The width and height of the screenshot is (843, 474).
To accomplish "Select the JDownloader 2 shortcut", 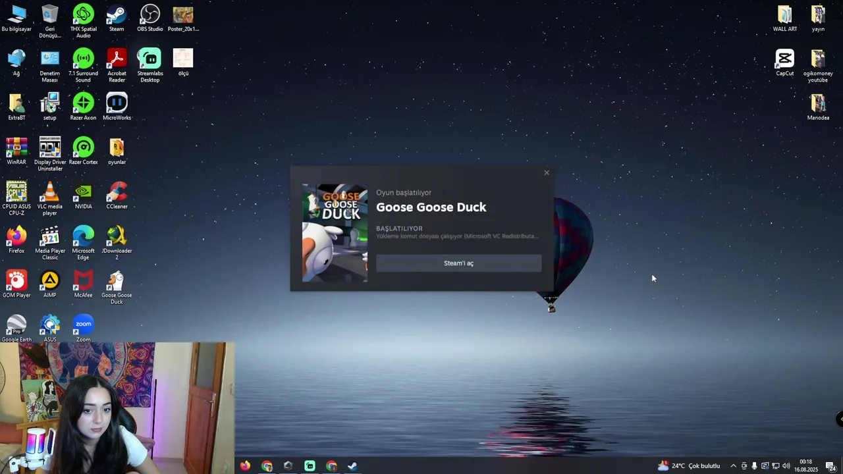I will tap(117, 243).
